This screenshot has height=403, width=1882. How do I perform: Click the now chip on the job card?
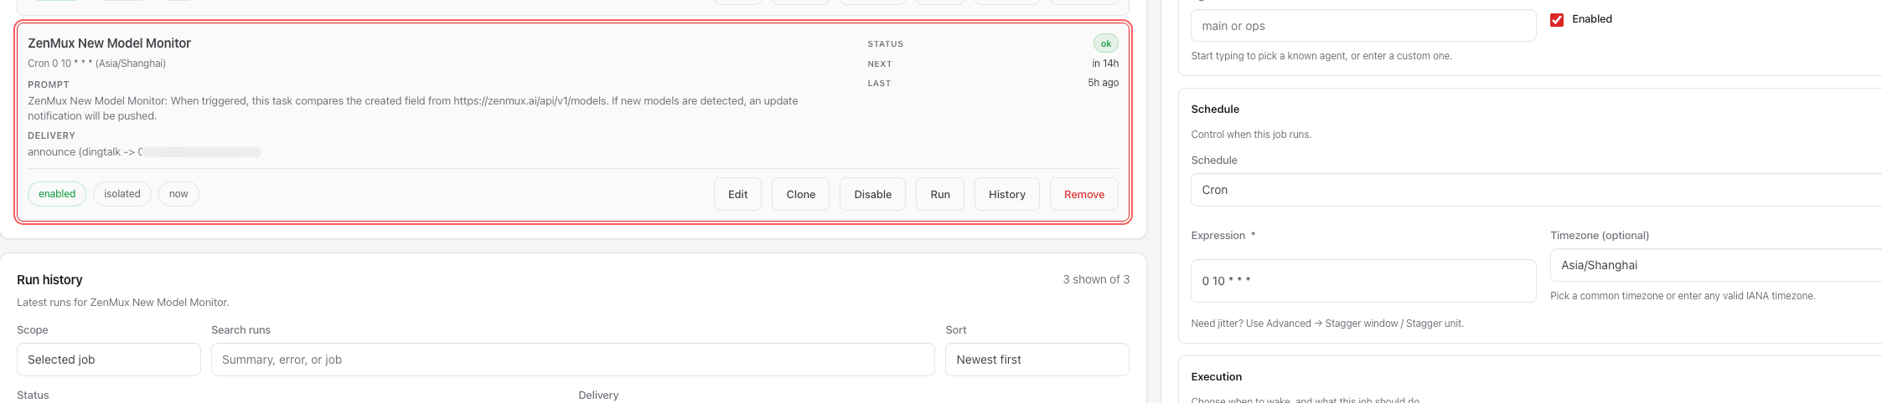[x=178, y=194]
